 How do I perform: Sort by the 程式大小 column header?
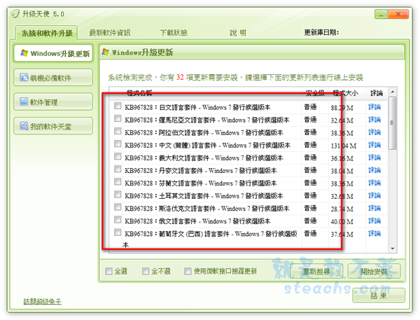tap(345, 93)
